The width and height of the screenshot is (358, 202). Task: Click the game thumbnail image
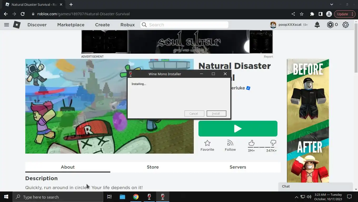(x=110, y=106)
